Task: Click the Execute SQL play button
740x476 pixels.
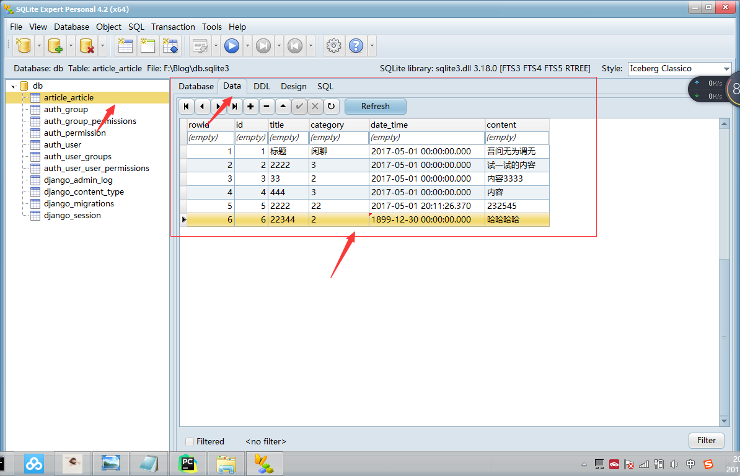Action: click(x=232, y=46)
